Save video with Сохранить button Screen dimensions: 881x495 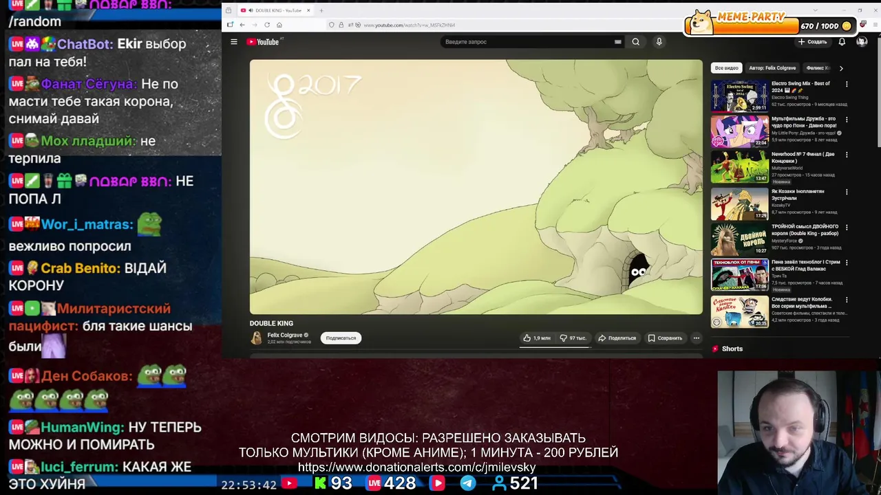click(665, 338)
